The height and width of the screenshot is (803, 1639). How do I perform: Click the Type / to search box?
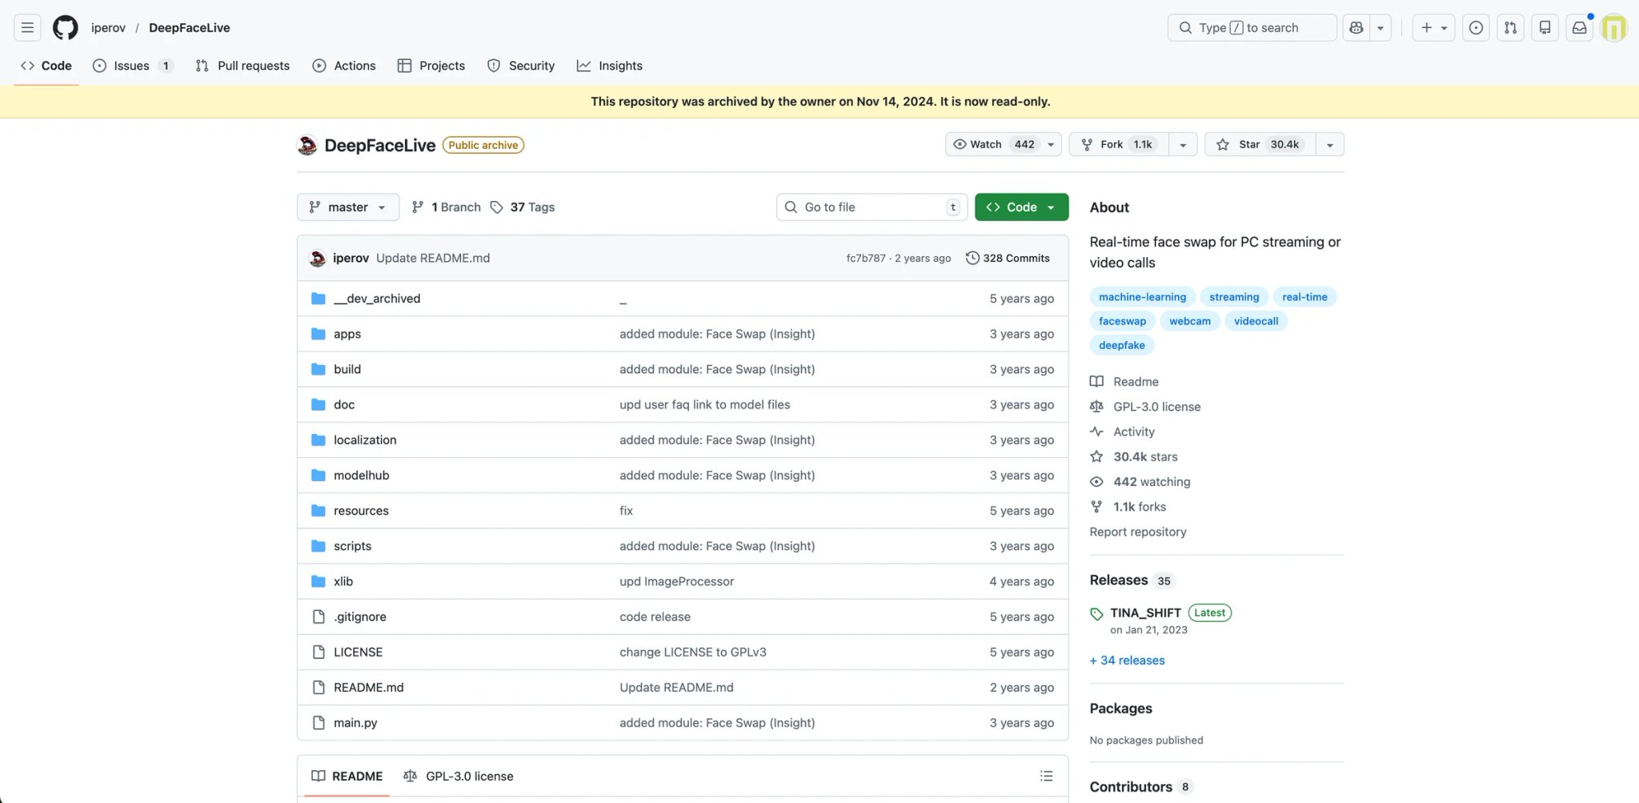coord(1252,27)
